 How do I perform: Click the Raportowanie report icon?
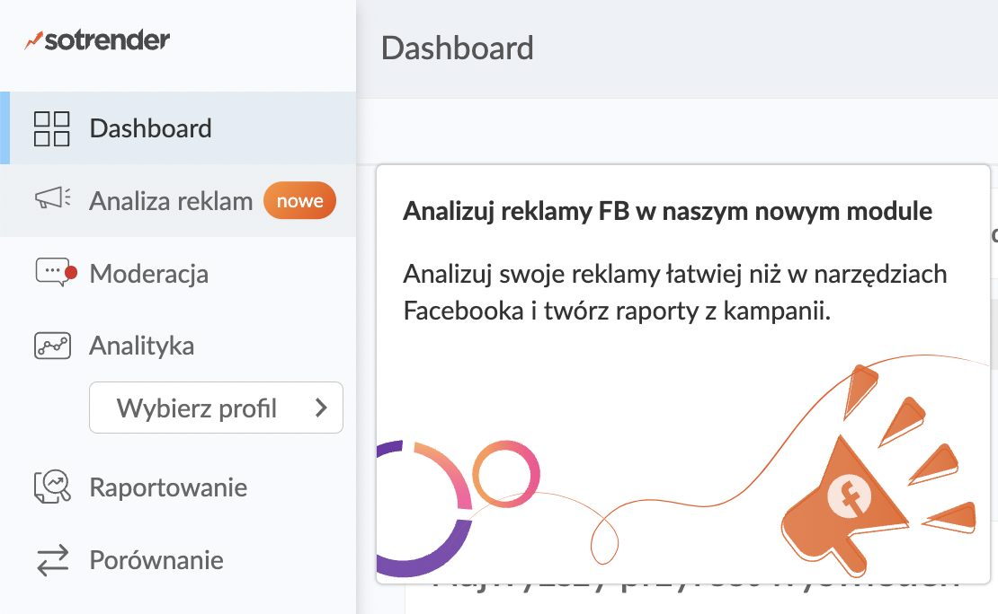pos(52,487)
